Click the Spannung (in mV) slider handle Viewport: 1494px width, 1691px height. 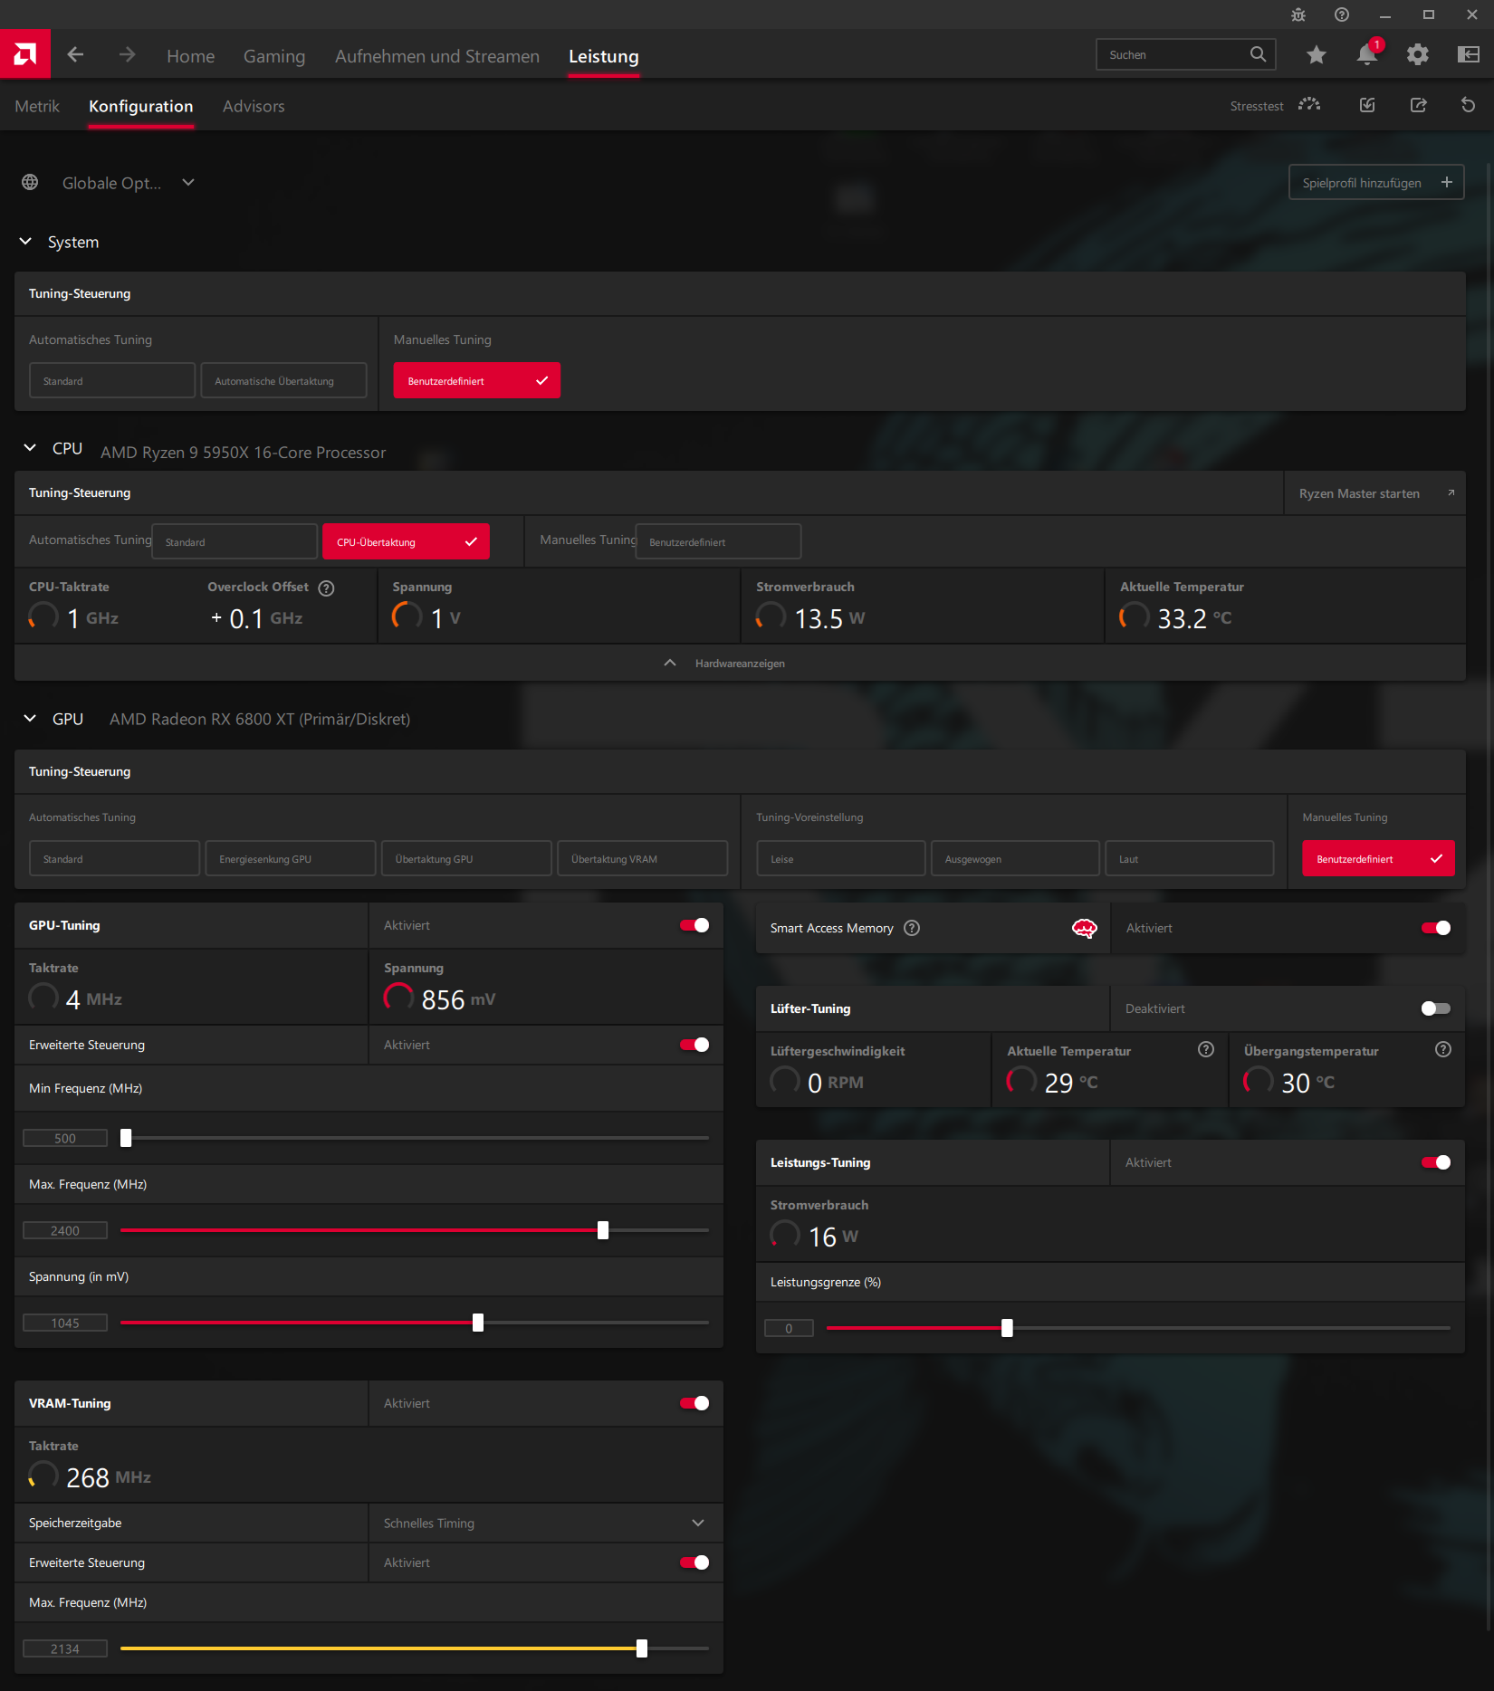[478, 1323]
